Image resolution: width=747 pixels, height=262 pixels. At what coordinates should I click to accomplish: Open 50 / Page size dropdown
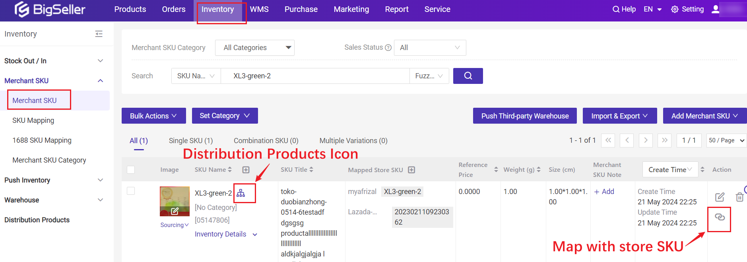(x=726, y=140)
